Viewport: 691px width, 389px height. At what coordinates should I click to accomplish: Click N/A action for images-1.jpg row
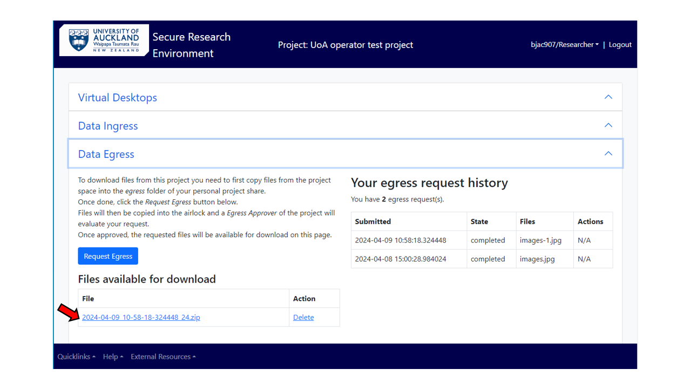tap(593, 240)
